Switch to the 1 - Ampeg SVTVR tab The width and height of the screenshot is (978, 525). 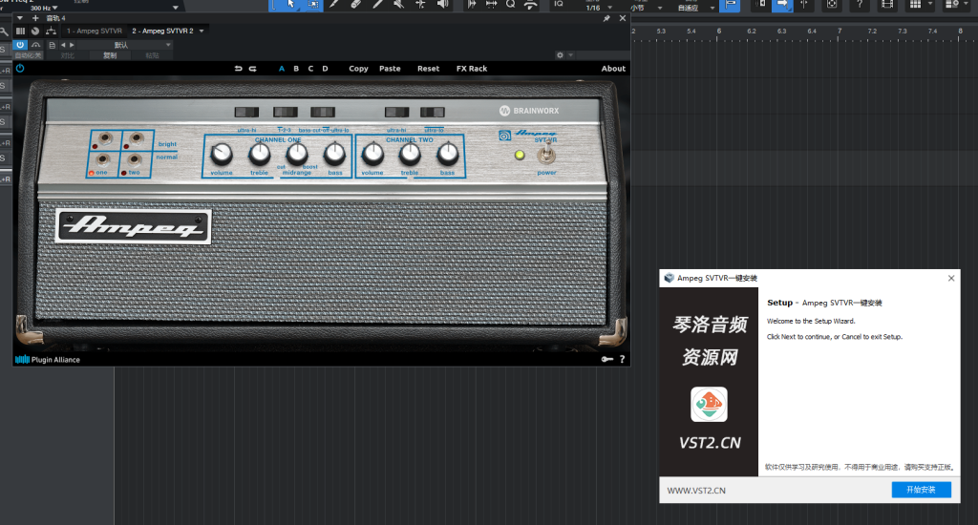pyautogui.click(x=94, y=31)
